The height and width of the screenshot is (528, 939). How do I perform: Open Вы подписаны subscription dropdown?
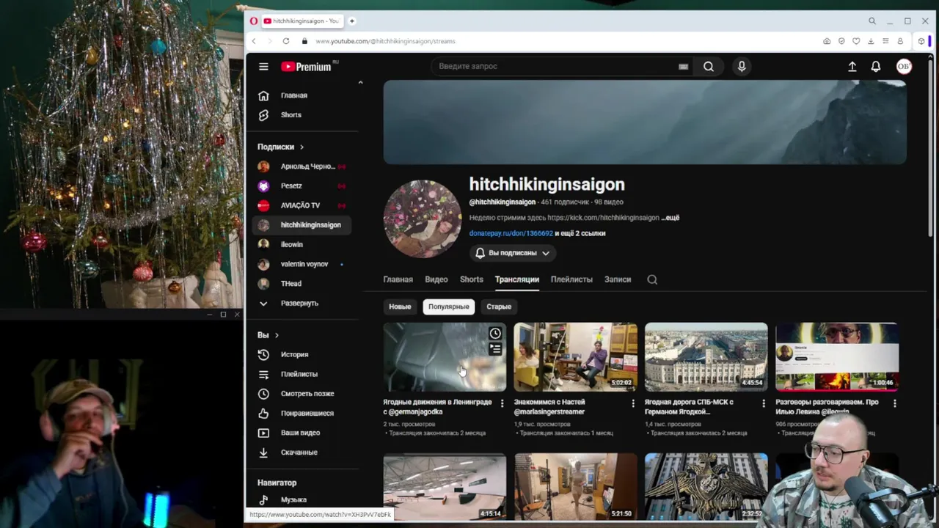point(513,253)
